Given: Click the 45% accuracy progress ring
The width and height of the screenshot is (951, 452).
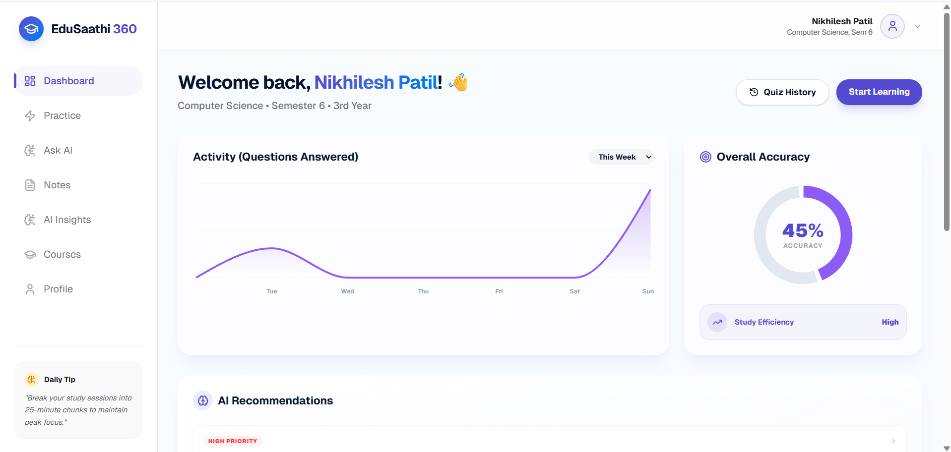Looking at the screenshot, I should tap(803, 235).
